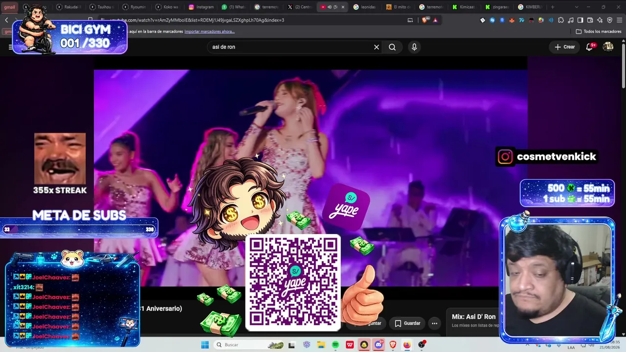
Task: Switch to the Tsuihou tab
Action: (x=102, y=7)
